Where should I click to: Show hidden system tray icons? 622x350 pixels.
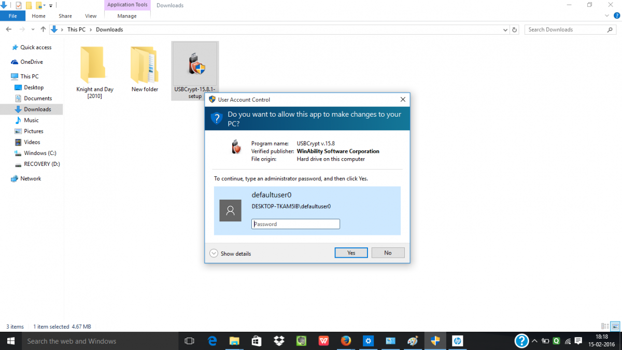(x=534, y=341)
